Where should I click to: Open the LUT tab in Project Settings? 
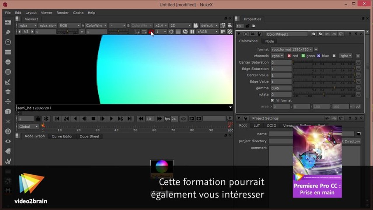pos(257,125)
